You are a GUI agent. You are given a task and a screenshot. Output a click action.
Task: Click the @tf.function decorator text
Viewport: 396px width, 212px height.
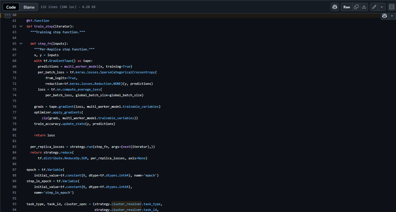(38, 21)
